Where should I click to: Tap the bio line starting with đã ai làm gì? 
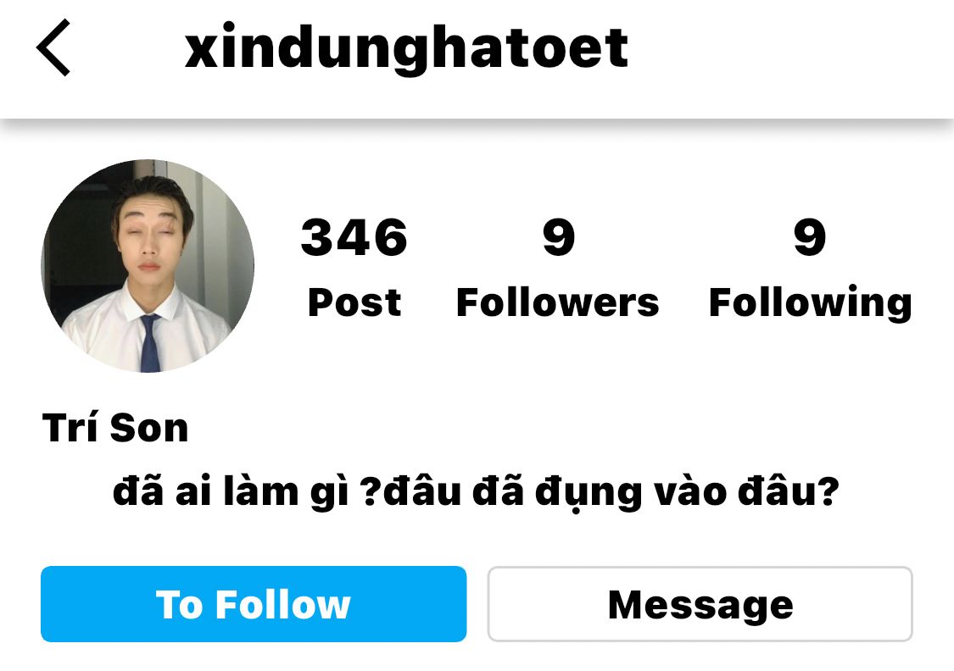click(477, 492)
